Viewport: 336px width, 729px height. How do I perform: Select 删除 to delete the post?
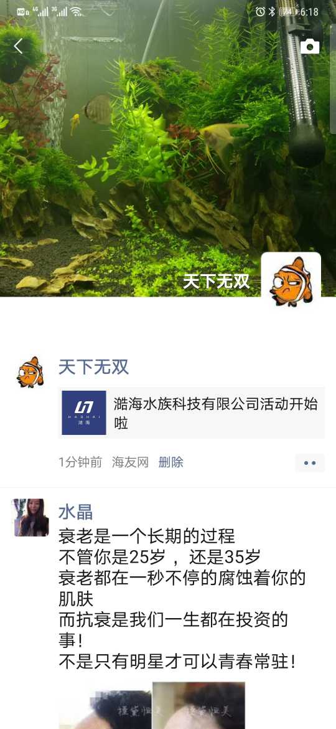tap(170, 462)
